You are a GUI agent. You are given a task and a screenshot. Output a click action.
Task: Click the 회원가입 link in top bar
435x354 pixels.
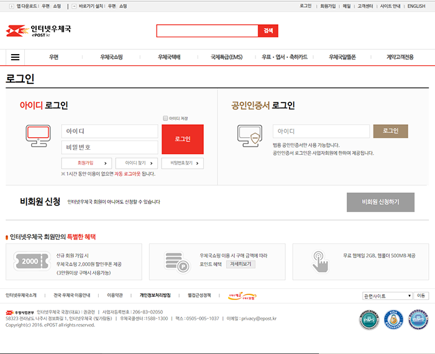tap(328, 6)
